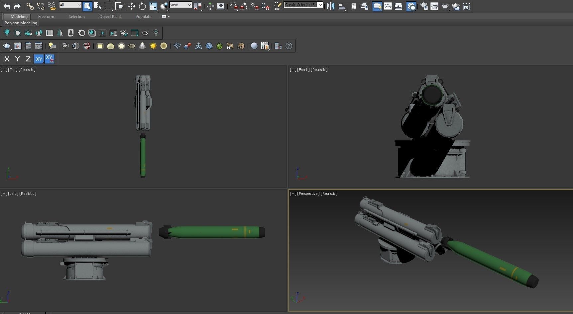Activate the Select and Scale tool

tap(153, 6)
